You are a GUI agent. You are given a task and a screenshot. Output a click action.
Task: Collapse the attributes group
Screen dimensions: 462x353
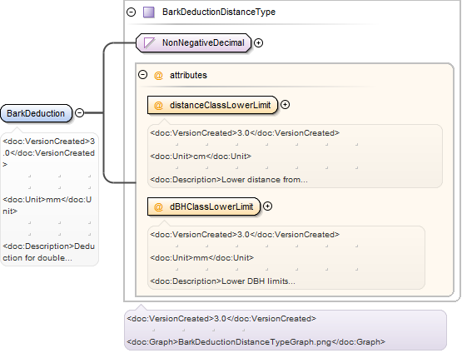(x=143, y=75)
